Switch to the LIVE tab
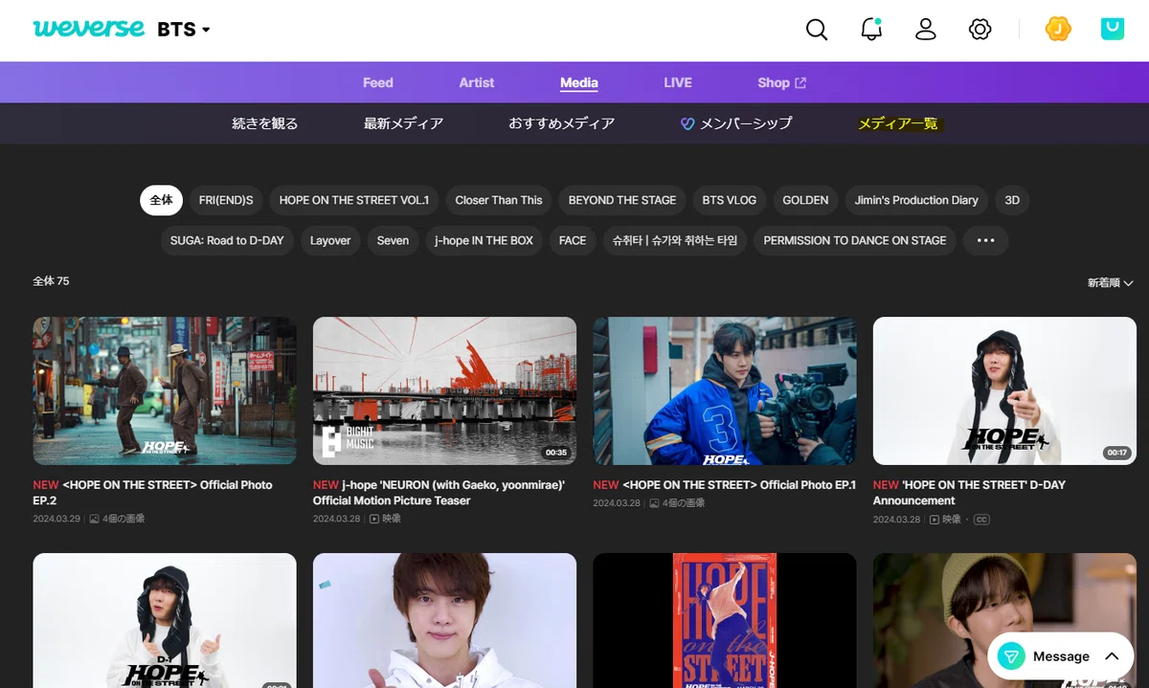Screen dimensions: 1149x688 click(x=678, y=83)
